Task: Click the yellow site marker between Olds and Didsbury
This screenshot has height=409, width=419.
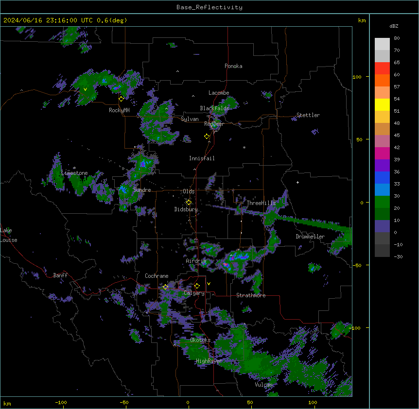Action: tap(189, 203)
